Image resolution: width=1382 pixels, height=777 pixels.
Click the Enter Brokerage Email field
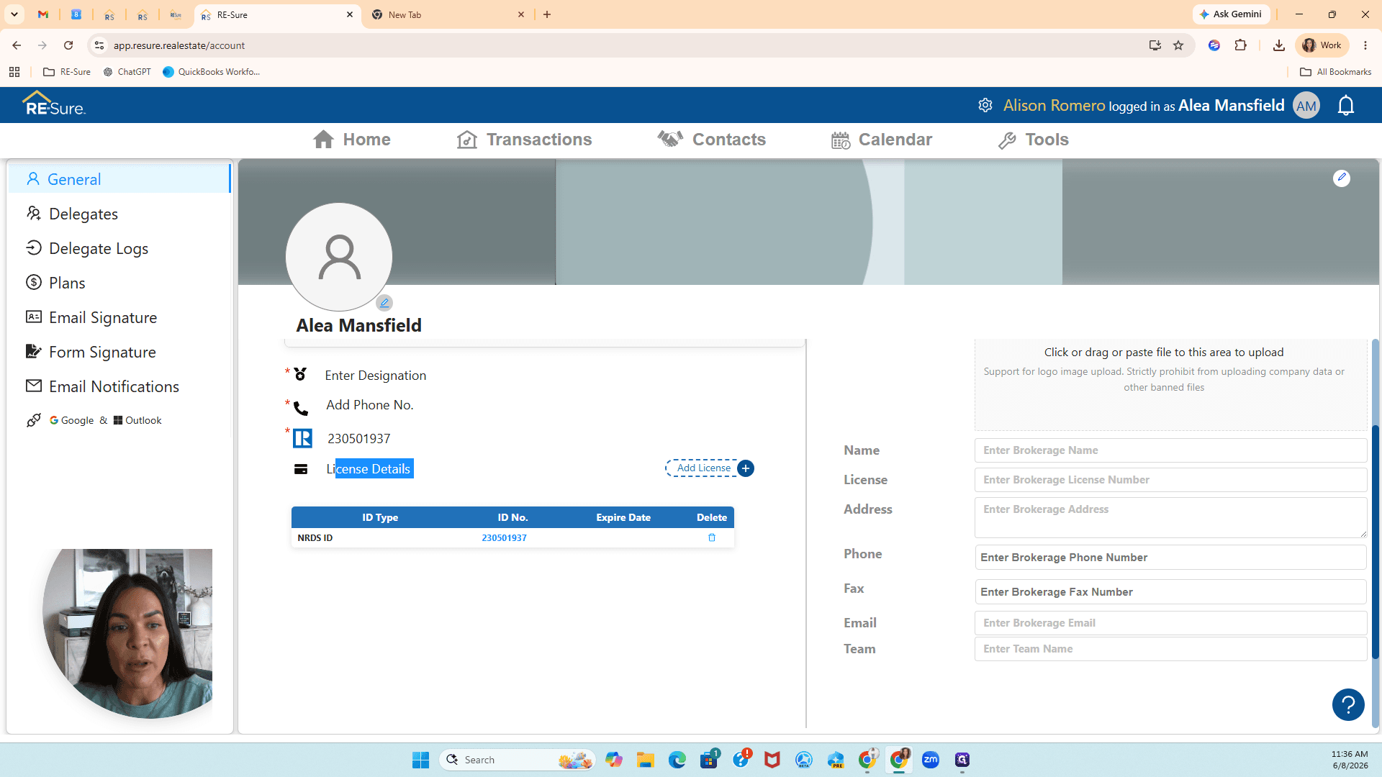coord(1170,623)
